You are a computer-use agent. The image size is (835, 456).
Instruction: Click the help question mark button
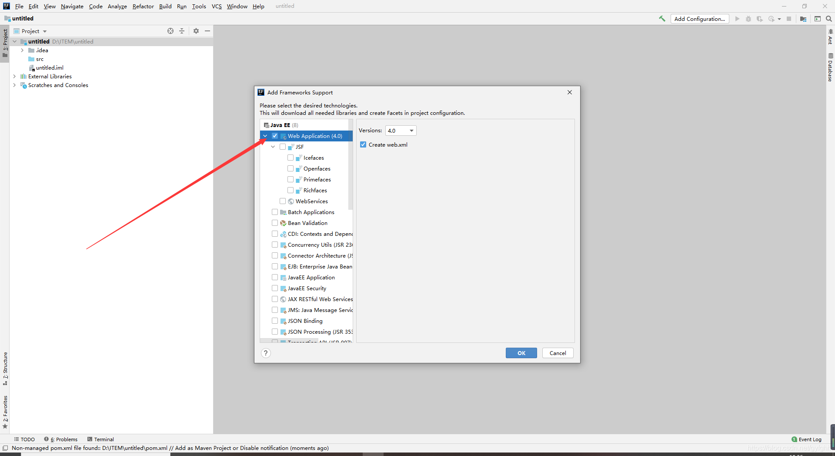point(266,353)
